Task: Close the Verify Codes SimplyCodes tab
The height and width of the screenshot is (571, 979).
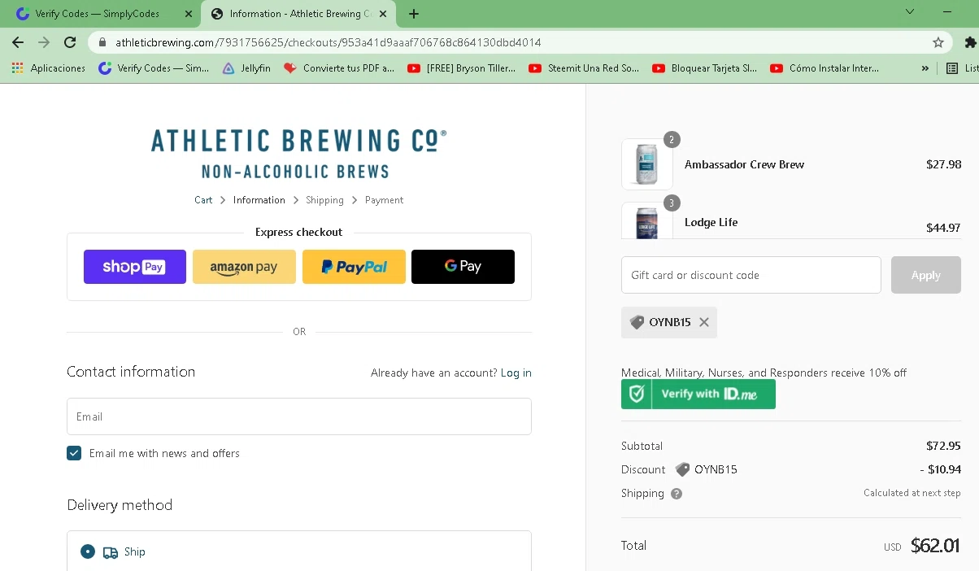Action: coord(189,14)
